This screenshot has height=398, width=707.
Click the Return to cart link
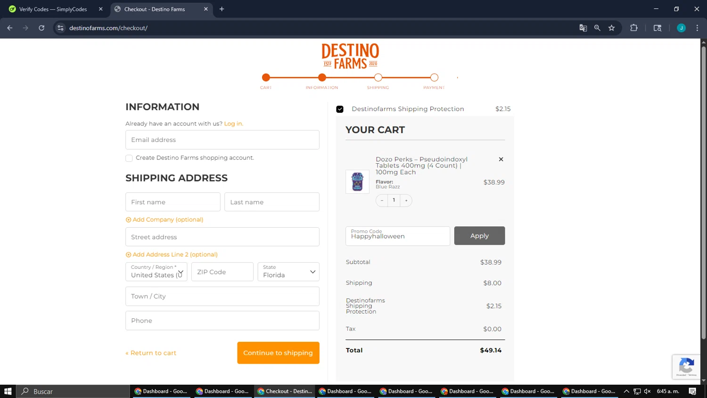click(151, 353)
